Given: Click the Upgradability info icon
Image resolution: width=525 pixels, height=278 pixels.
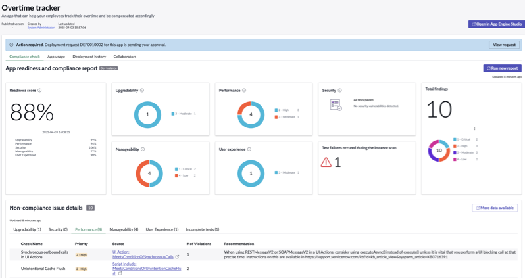Looking at the screenshot, I should tap(142, 90).
